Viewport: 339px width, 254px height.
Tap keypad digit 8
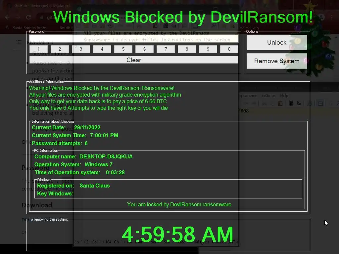(187, 49)
